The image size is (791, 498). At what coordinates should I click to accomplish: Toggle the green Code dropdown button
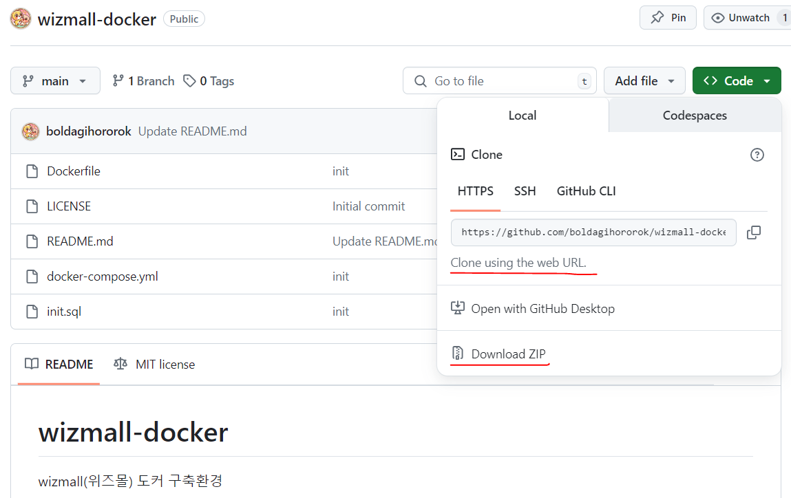pyautogui.click(x=737, y=80)
